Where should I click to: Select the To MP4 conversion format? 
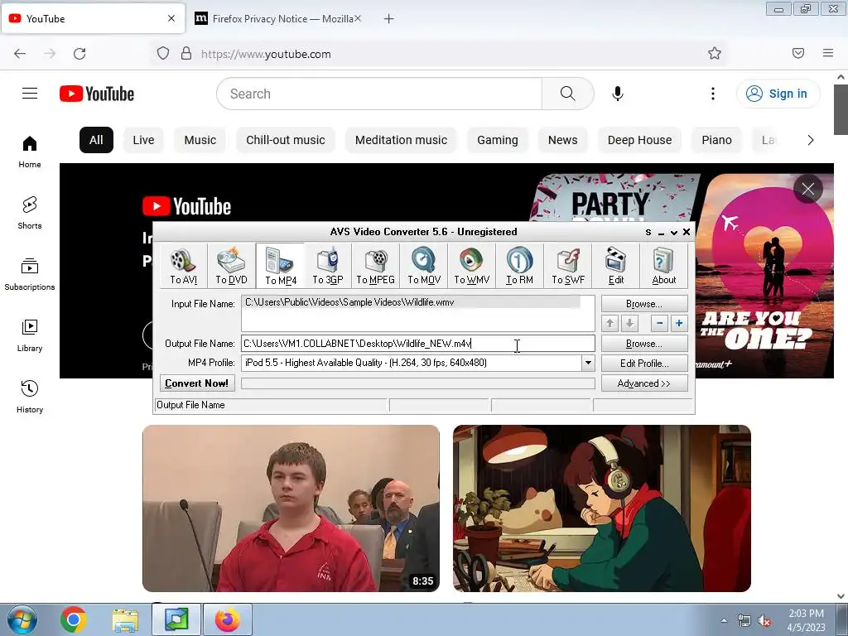280,265
